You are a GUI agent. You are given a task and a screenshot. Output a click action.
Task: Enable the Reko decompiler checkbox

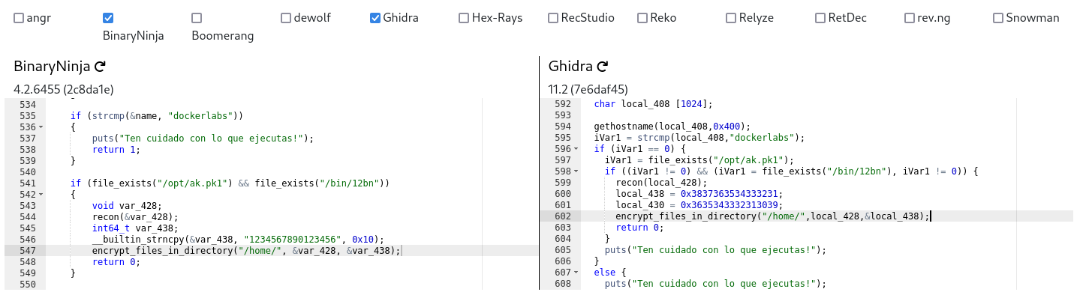pyautogui.click(x=642, y=18)
